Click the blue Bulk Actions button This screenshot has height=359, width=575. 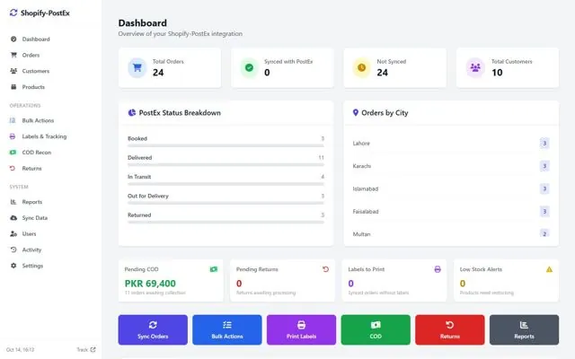227,329
